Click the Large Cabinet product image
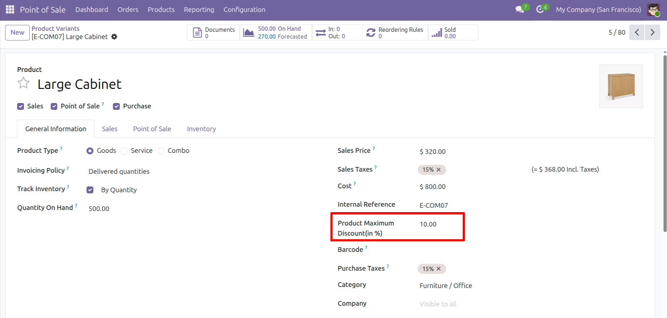 [x=621, y=86]
